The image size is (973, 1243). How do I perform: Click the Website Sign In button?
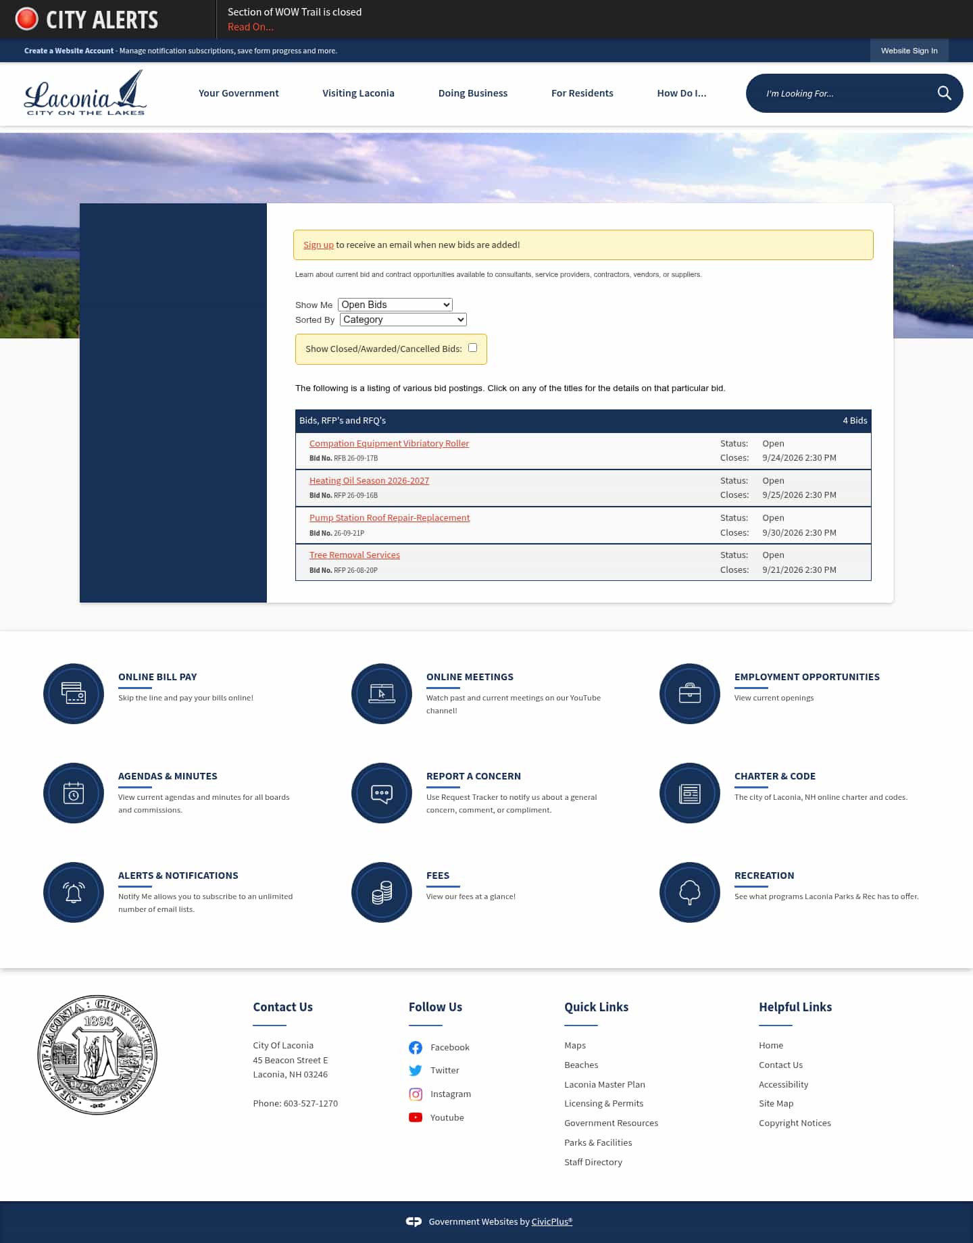point(909,51)
